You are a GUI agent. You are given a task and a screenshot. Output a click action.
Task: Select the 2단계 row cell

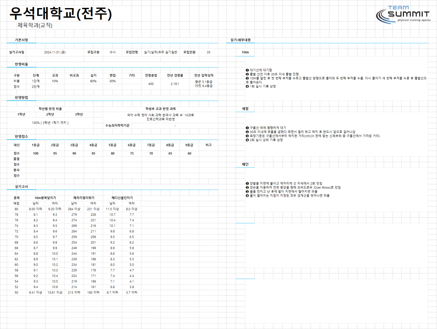tap(36, 87)
